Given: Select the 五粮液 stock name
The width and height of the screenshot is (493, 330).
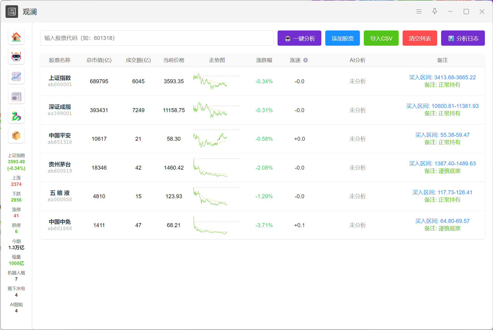Looking at the screenshot, I should click(x=60, y=193).
